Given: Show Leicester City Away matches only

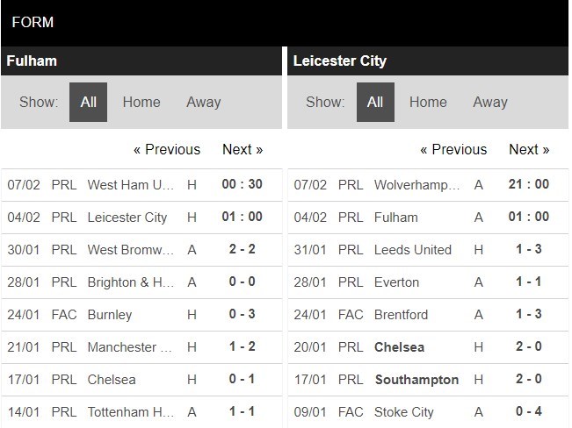Looking at the screenshot, I should click(x=490, y=102).
